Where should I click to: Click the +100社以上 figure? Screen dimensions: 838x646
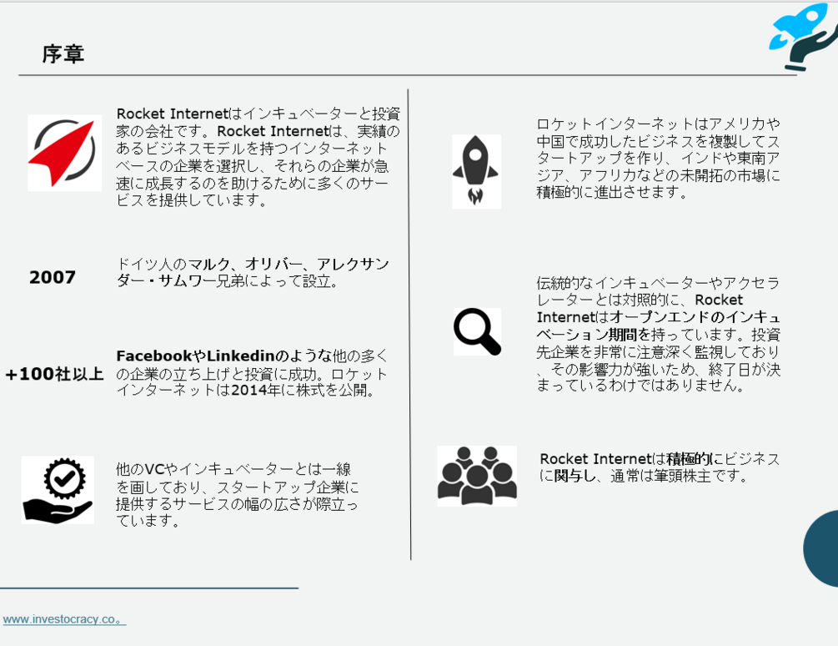click(54, 374)
